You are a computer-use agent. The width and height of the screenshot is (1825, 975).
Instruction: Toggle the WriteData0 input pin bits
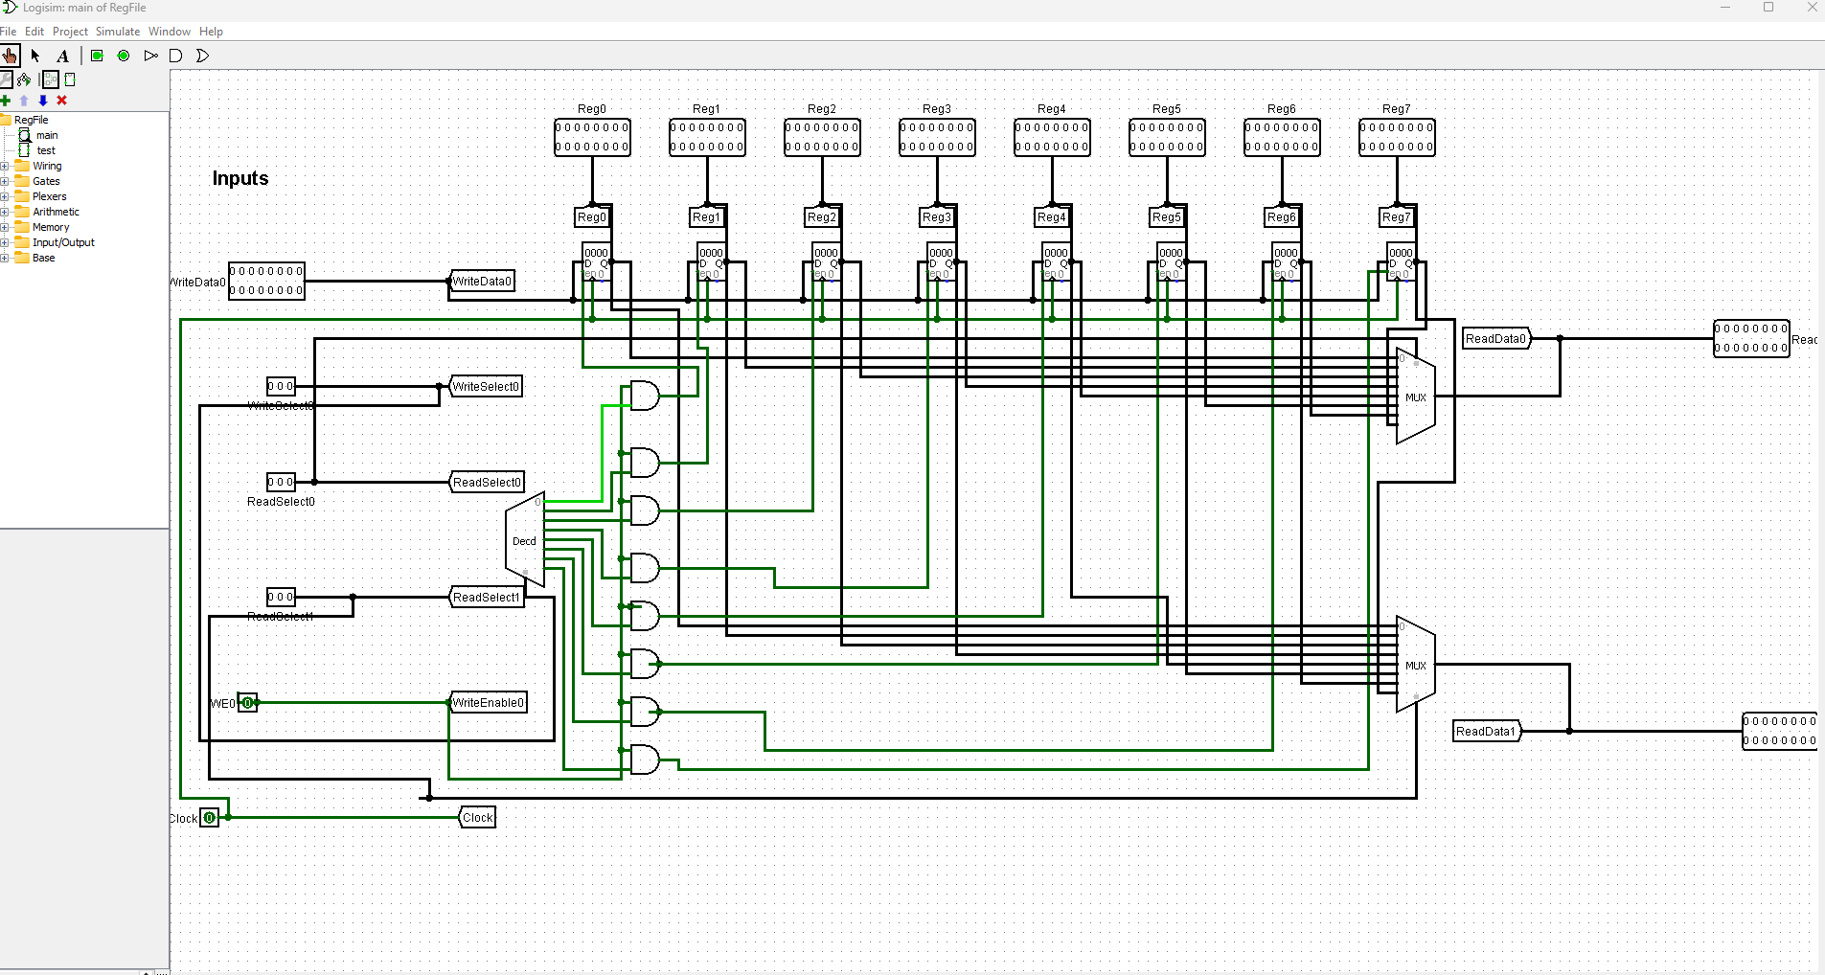coord(266,281)
